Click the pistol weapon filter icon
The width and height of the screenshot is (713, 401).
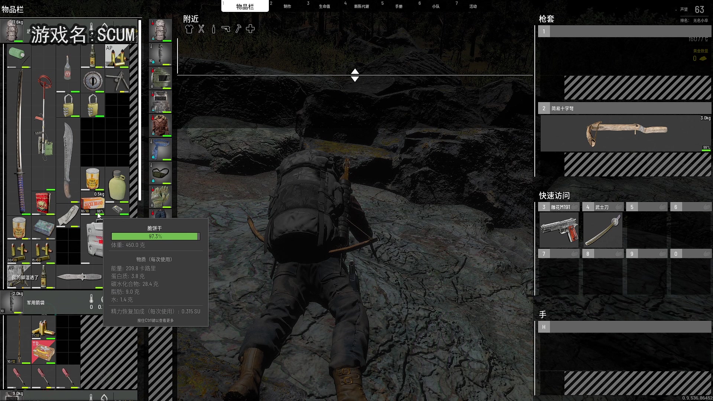tap(226, 29)
